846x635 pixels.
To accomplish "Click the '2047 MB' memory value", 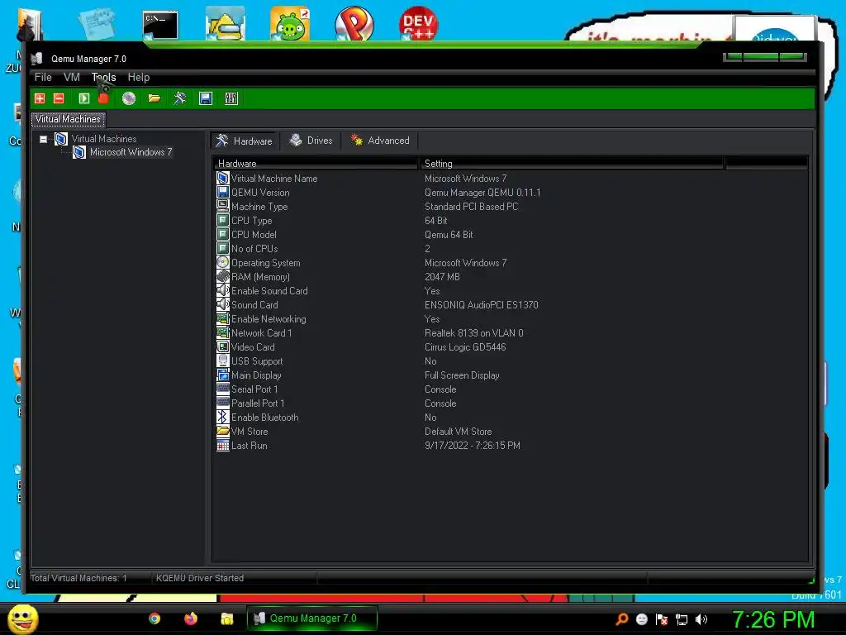I will point(442,276).
